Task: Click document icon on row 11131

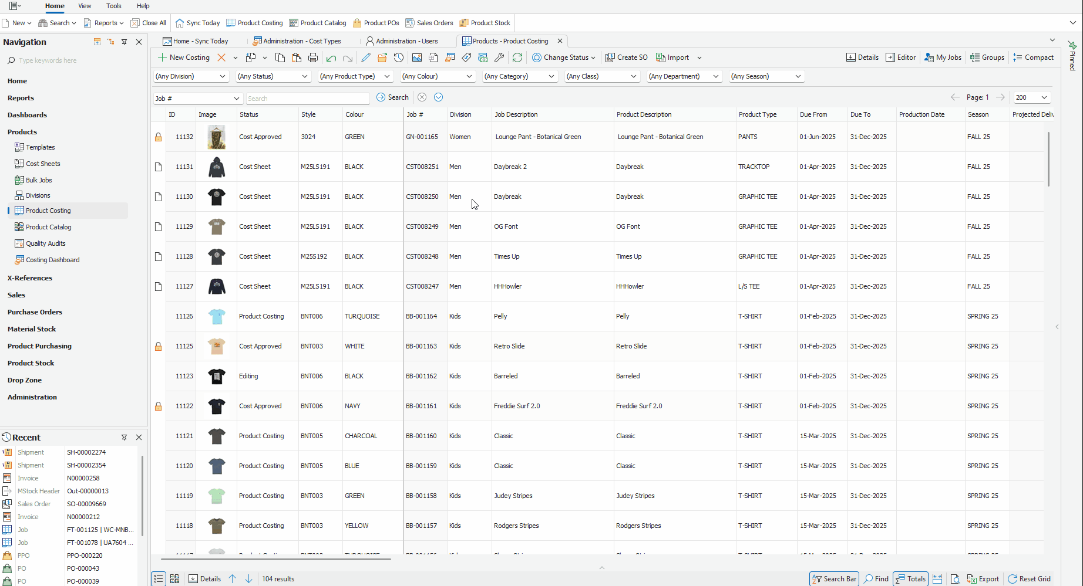Action: (158, 167)
